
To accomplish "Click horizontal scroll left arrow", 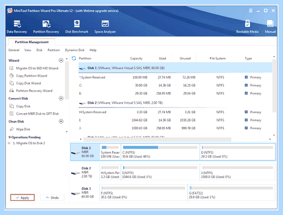I will 81,139.
